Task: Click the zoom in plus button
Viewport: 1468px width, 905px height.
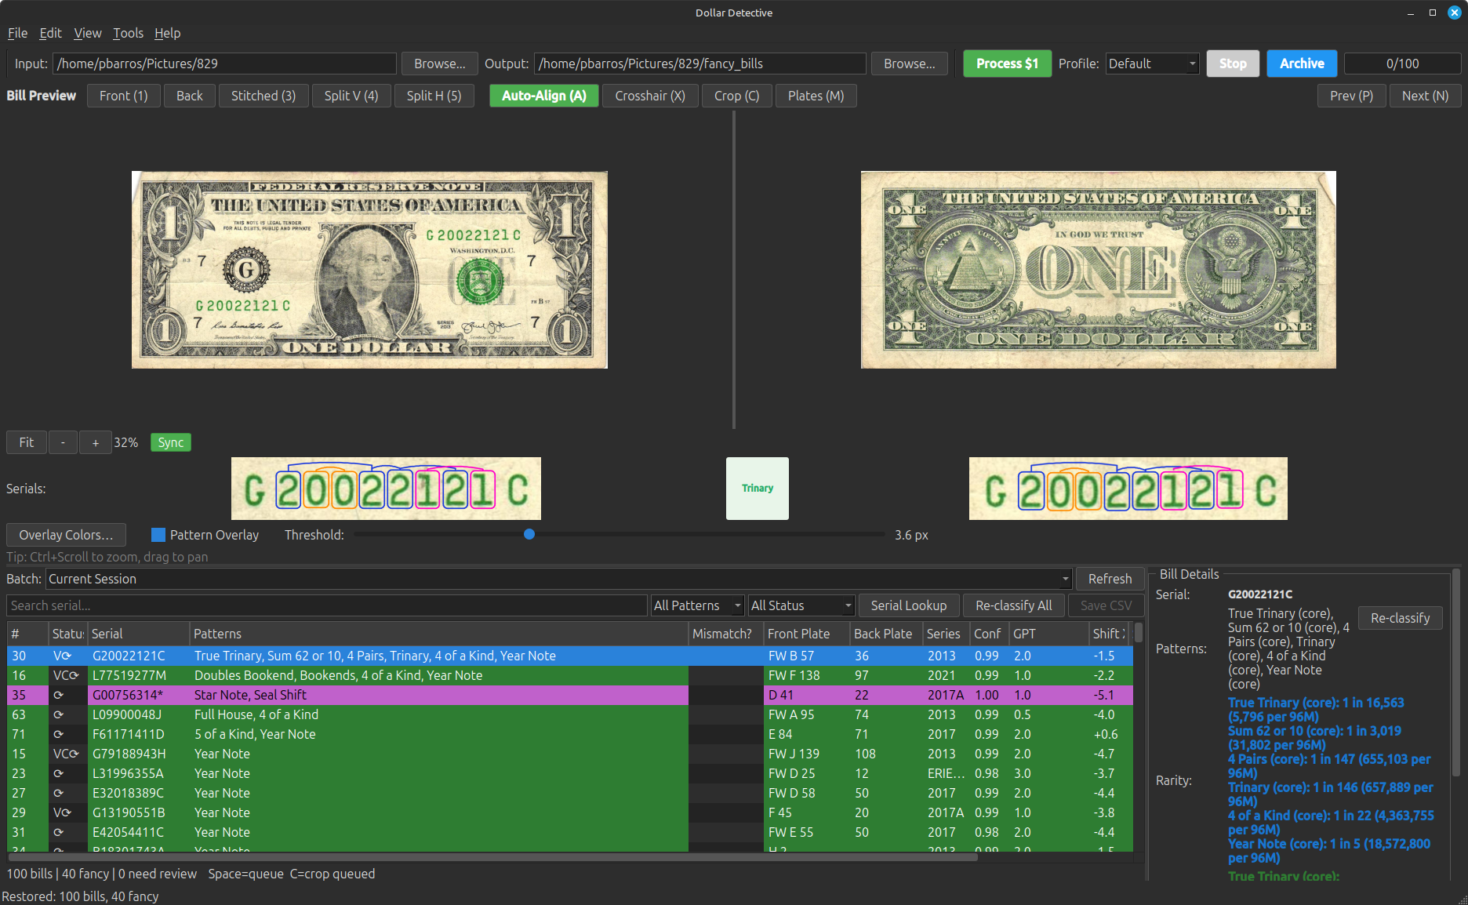Action: click(x=96, y=442)
